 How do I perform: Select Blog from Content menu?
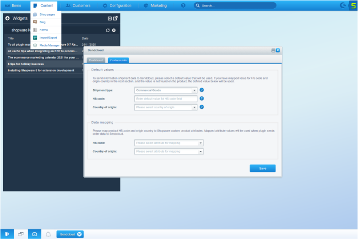(46, 22)
